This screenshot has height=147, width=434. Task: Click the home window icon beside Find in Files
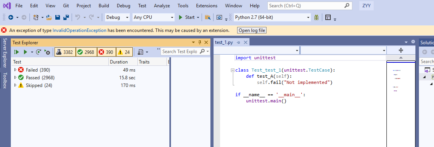click(x=219, y=17)
